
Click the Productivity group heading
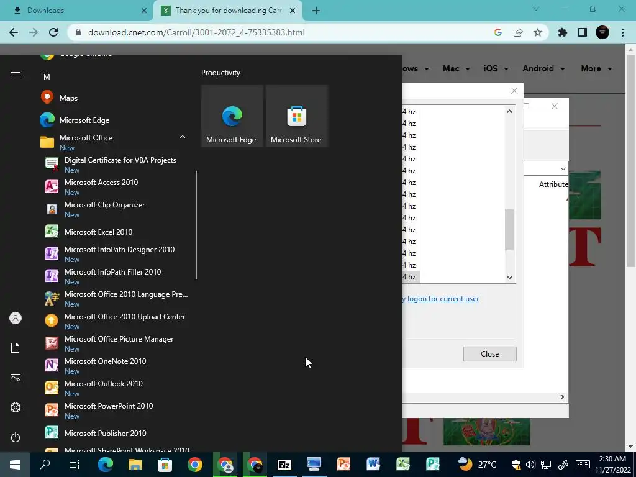click(x=220, y=73)
